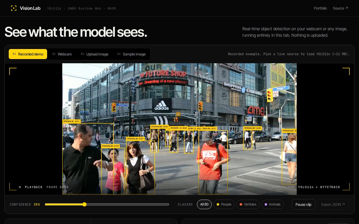Screen dimensions: 359x224
Task: Click the PERSON 05 0.87 detection label
Action: tap(135, 139)
